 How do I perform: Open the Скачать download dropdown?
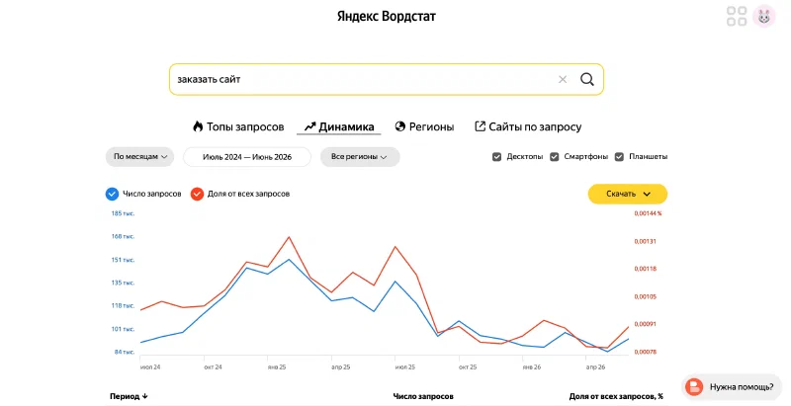[628, 194]
